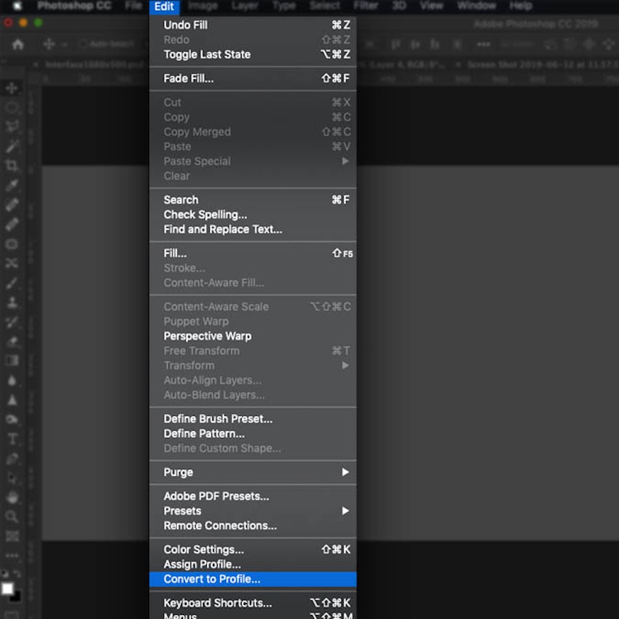The width and height of the screenshot is (619, 619).
Task: Open the white foreground color swatch
Action: click(7, 588)
